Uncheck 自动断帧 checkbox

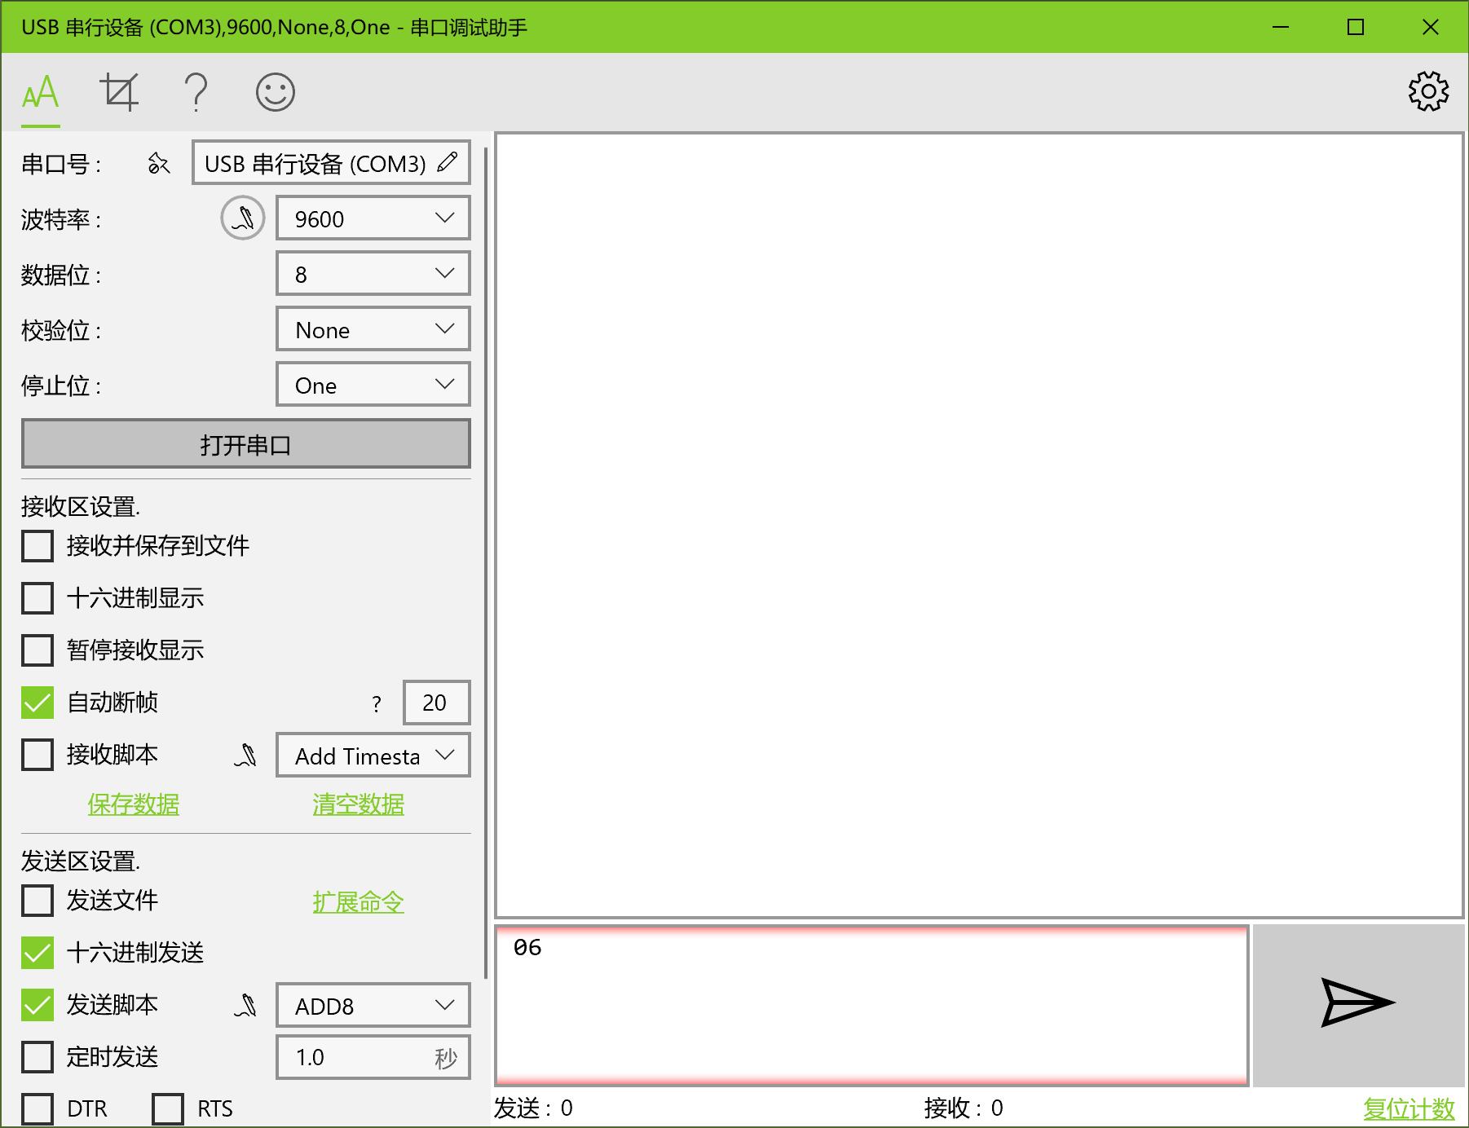point(37,703)
